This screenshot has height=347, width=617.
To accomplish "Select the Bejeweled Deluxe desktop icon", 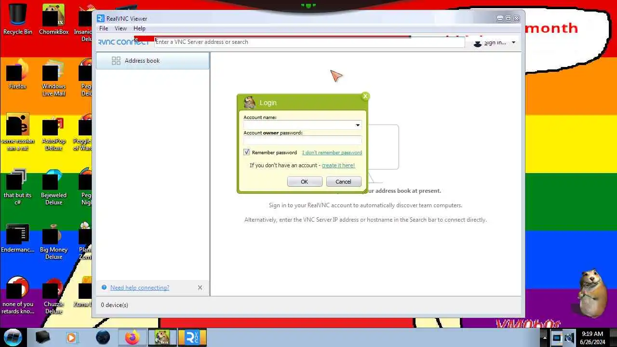I will [x=54, y=186].
